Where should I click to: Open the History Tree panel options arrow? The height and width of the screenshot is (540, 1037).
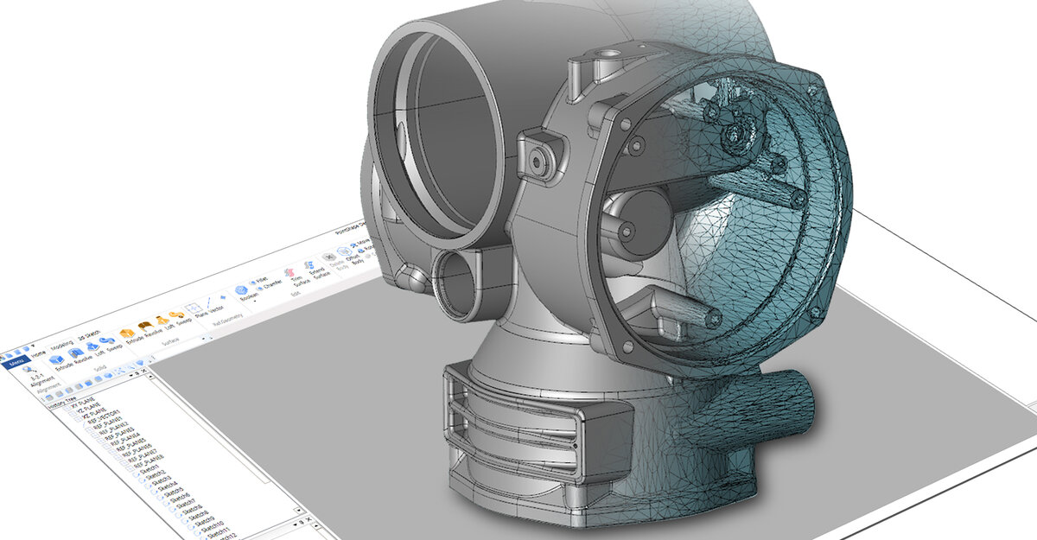(x=130, y=375)
